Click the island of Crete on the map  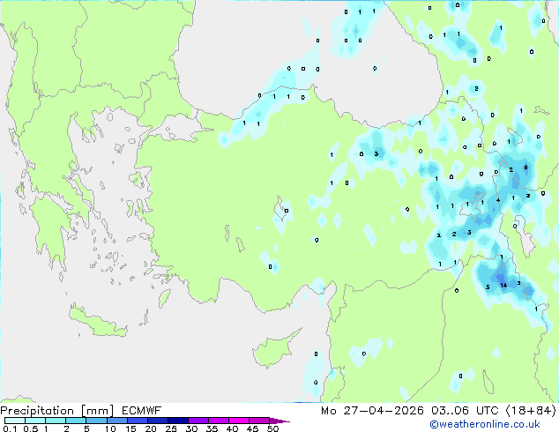coord(97,323)
